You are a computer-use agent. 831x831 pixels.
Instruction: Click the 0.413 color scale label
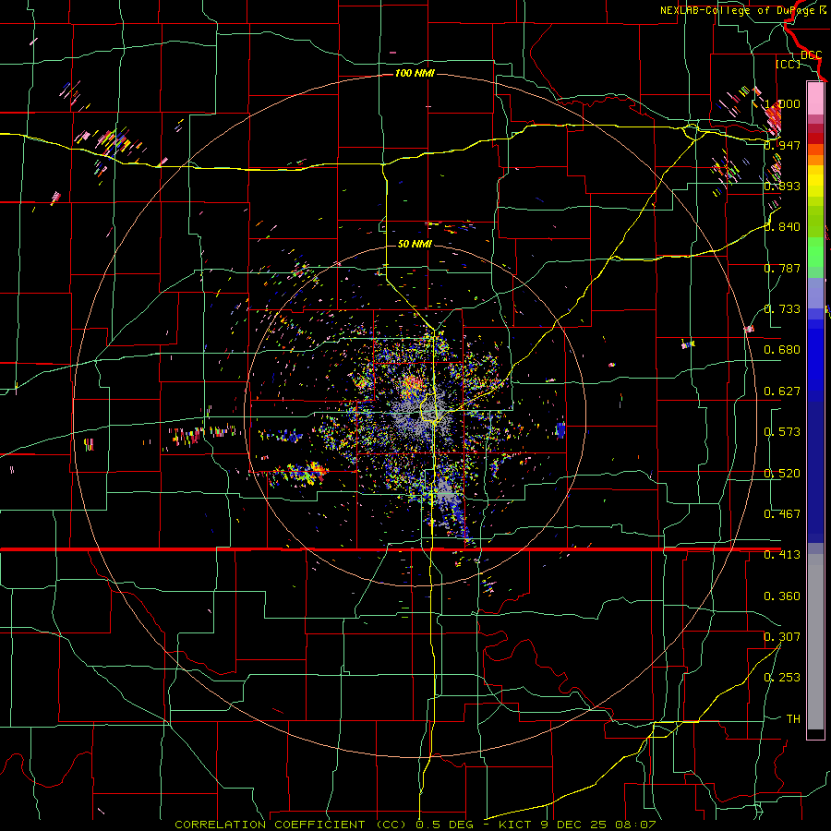pos(782,555)
